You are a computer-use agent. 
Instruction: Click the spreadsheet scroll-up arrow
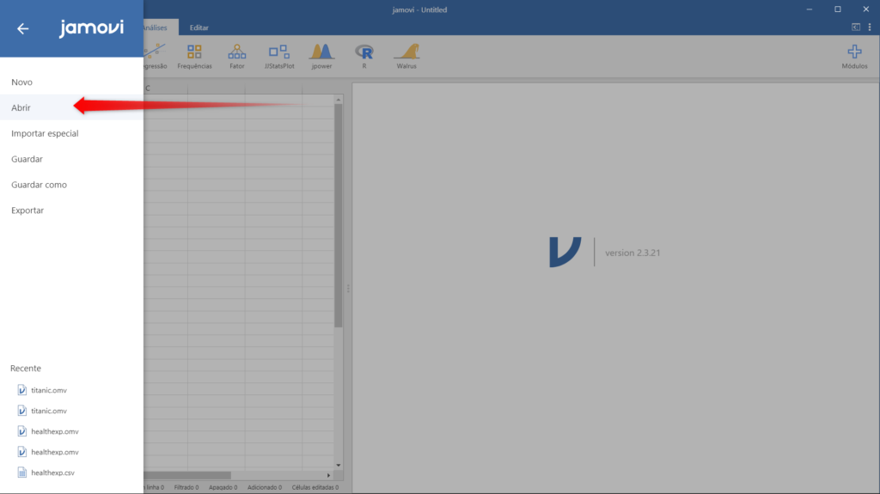tap(338, 100)
